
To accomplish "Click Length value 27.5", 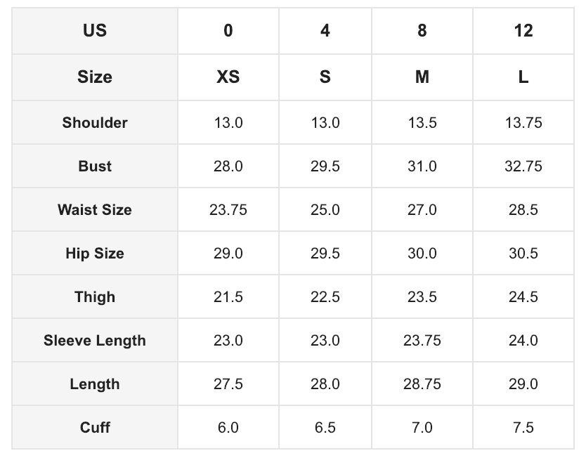I will (228, 384).
